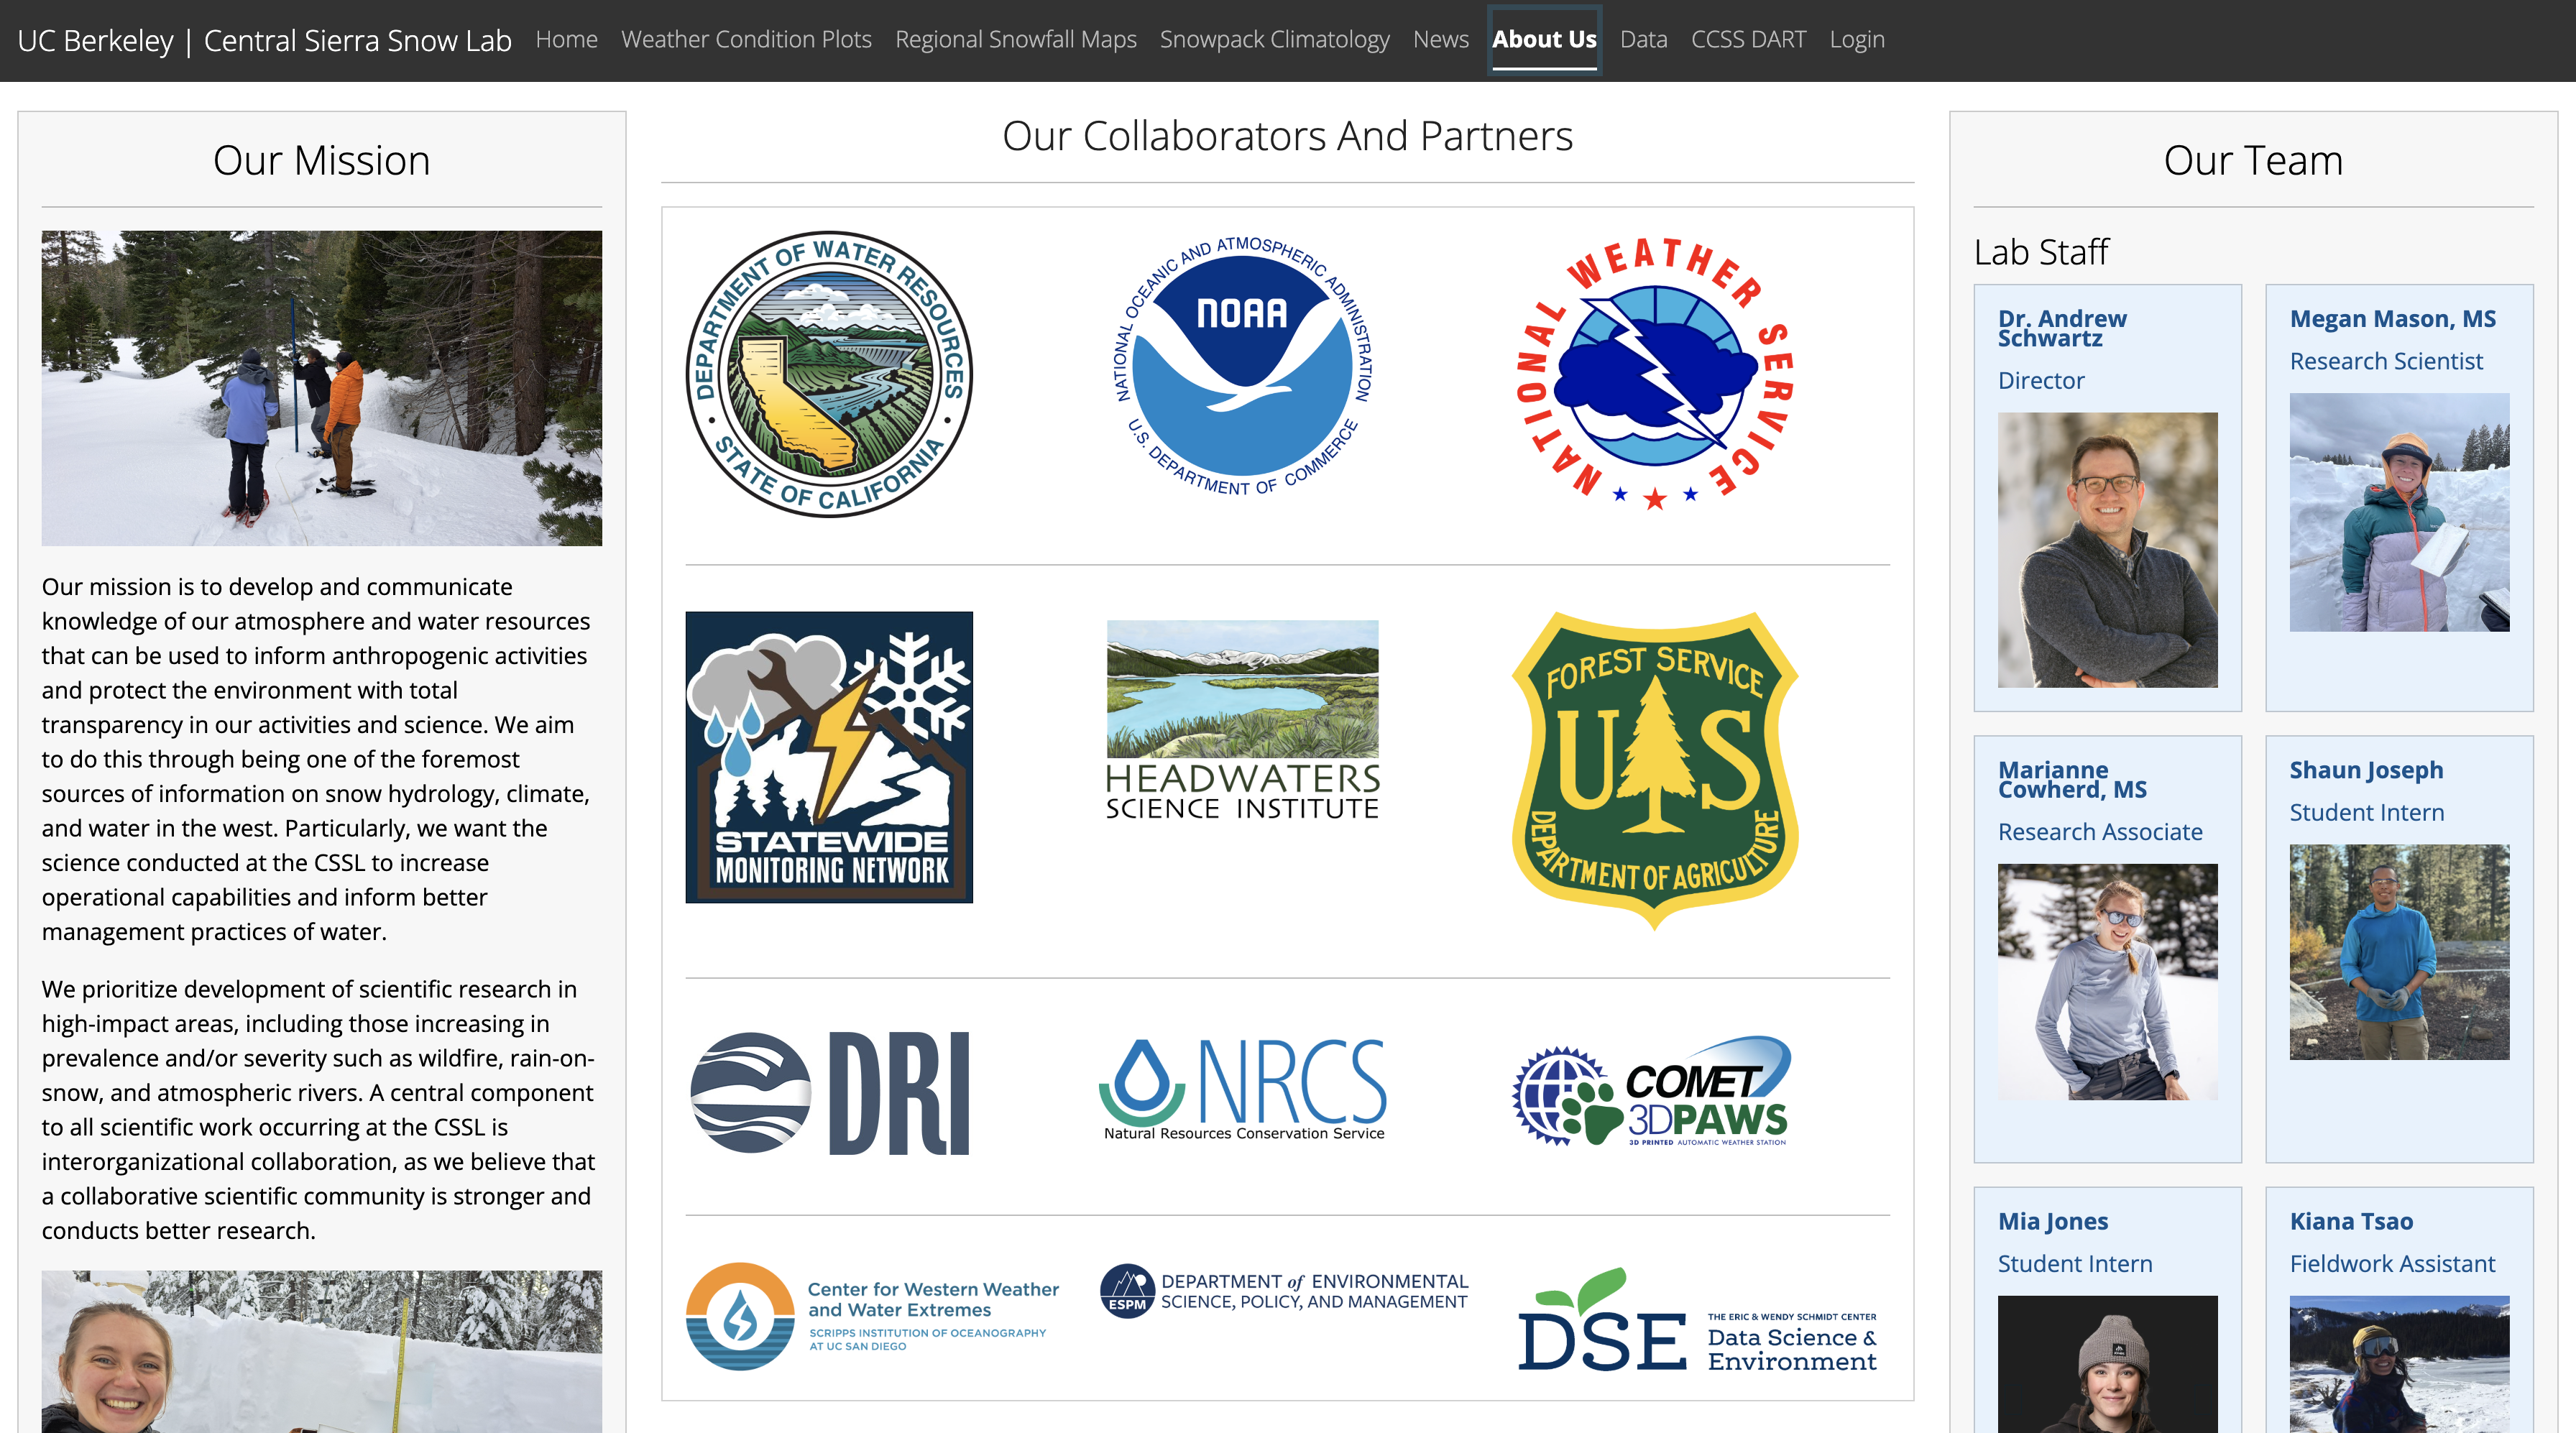The image size is (2576, 1433).
Task: Open the News page
Action: tap(1440, 39)
